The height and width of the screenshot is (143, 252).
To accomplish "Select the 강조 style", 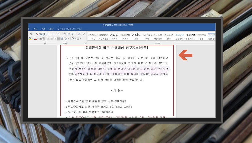I will click(x=169, y=37).
